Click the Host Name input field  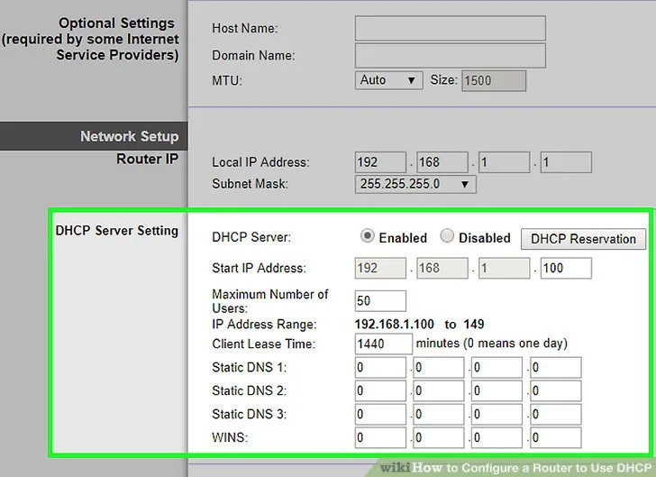tap(451, 29)
